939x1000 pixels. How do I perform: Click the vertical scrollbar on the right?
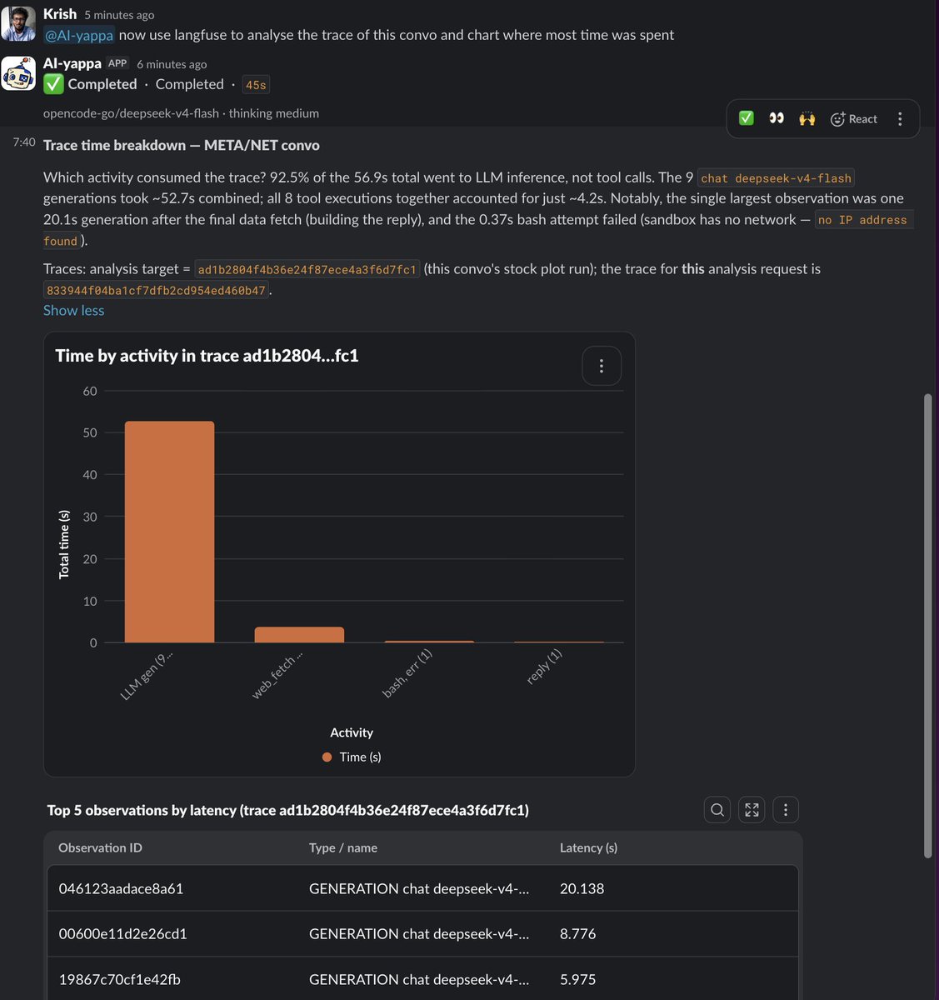point(928,625)
